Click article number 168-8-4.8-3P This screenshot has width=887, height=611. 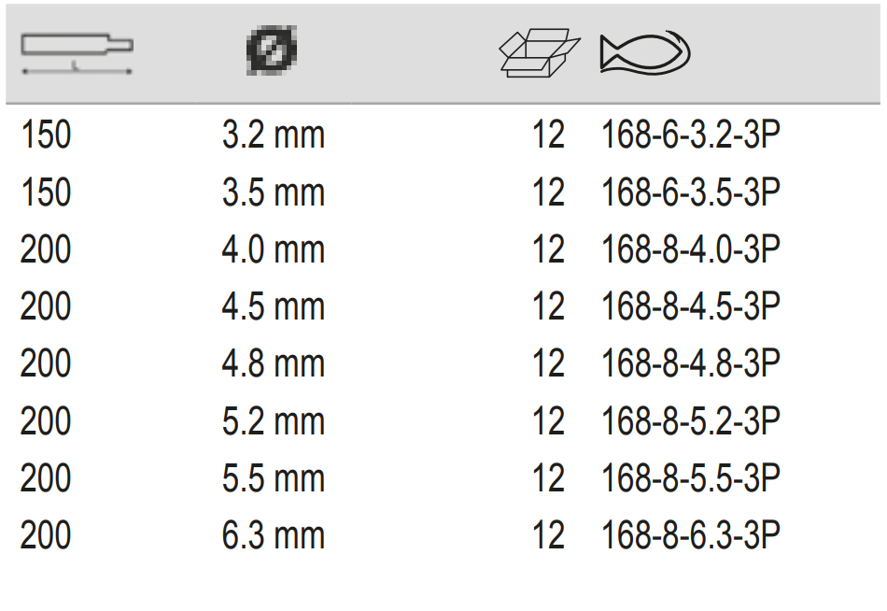690,364
